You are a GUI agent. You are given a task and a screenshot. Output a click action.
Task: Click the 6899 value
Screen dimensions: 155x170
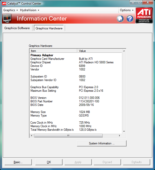(x=82, y=66)
